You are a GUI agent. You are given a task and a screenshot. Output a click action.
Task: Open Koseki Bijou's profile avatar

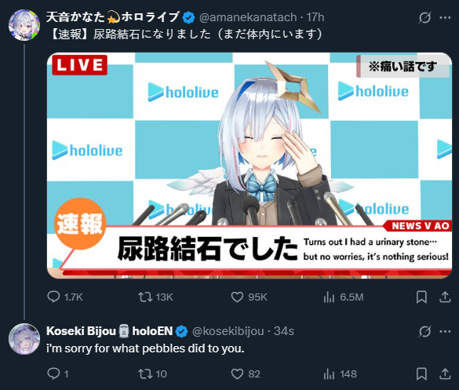24,339
